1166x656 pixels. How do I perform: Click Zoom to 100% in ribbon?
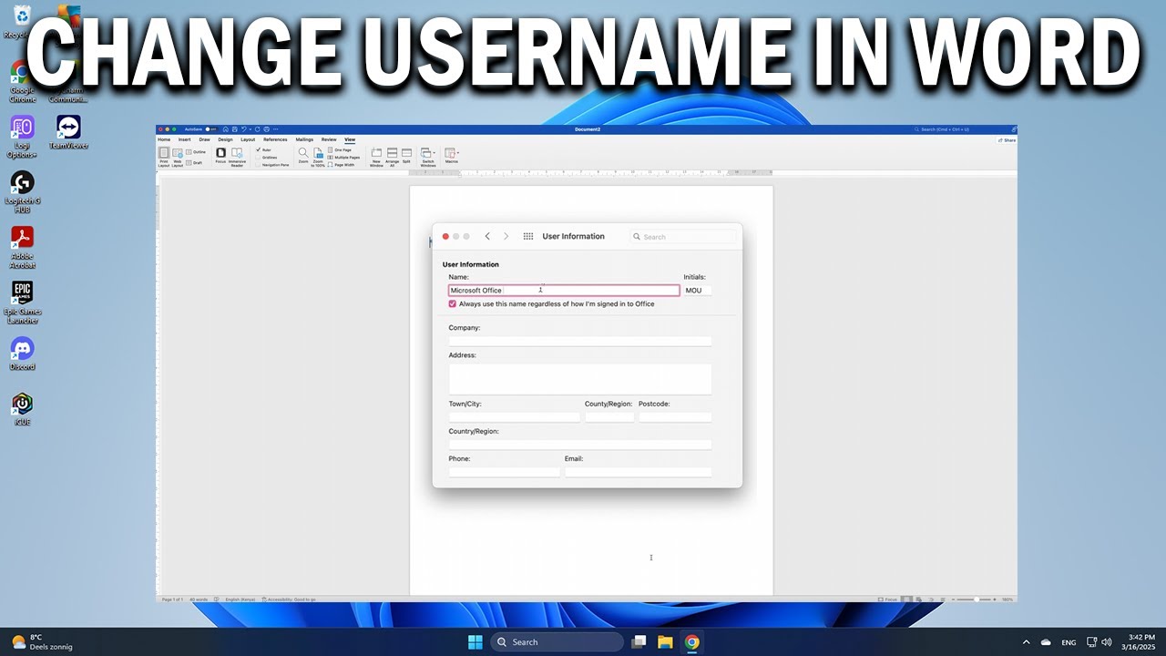tap(318, 158)
